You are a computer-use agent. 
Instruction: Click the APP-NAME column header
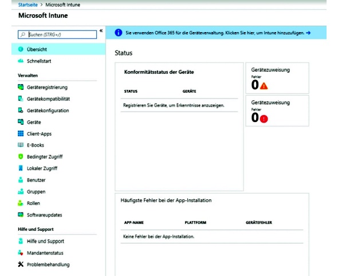134,222
